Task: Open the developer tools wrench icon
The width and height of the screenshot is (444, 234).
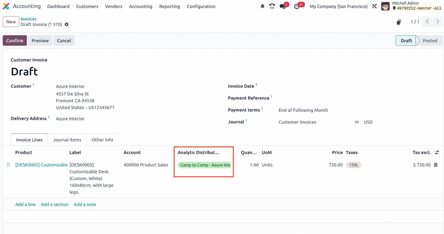Action: (374, 6)
